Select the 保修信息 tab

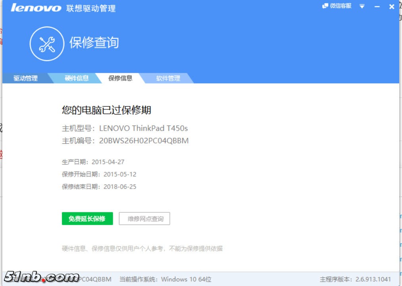click(x=120, y=78)
